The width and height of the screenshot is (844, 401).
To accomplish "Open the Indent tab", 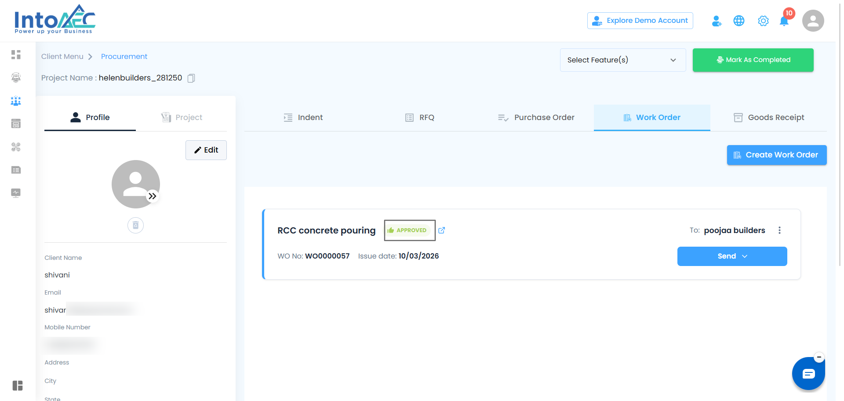I will point(303,117).
